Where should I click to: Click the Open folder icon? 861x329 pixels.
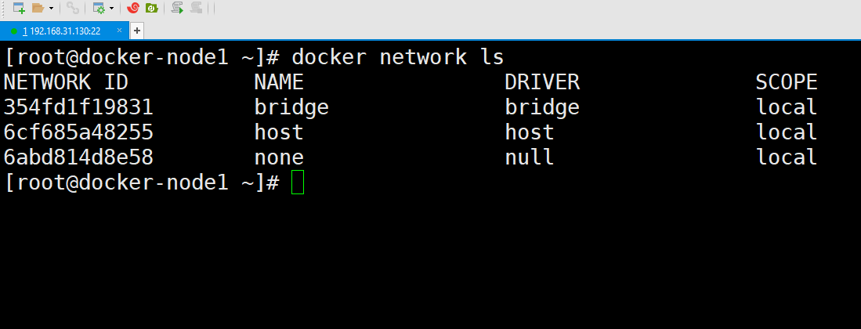point(39,9)
